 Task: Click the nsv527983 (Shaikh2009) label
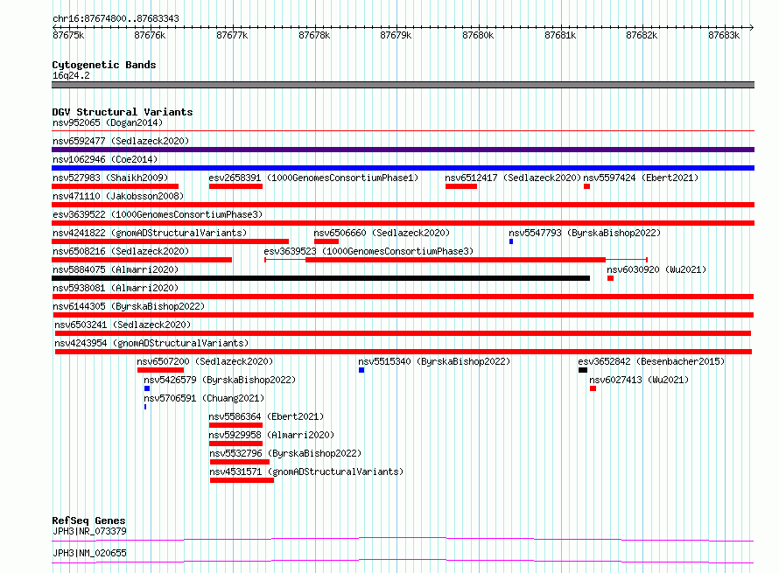110,178
